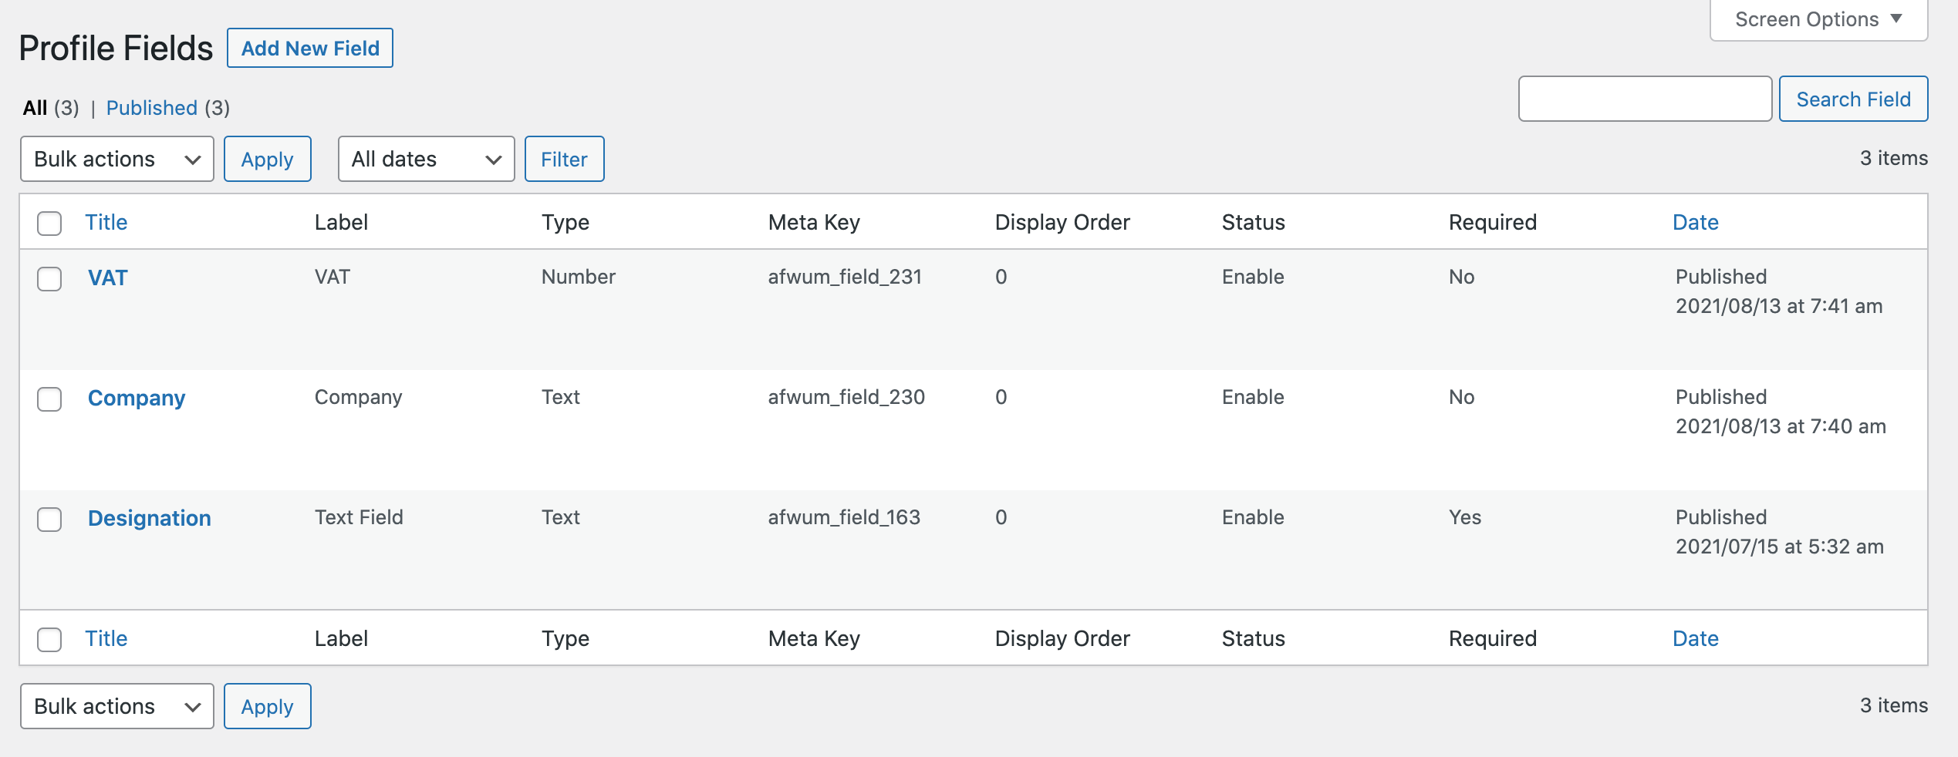The height and width of the screenshot is (757, 1958).
Task: Open the Designation profile field
Action: [x=149, y=518]
